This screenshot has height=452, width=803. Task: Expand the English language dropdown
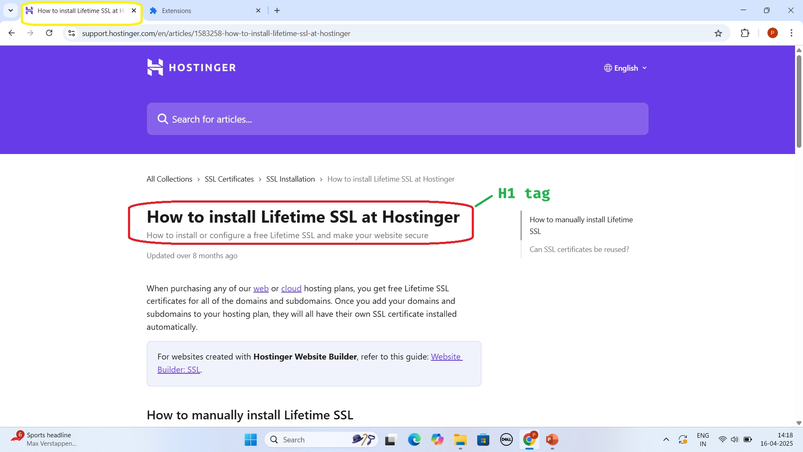pos(626,68)
